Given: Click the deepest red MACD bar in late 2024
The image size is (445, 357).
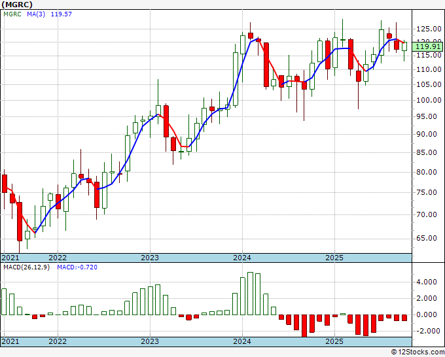Looking at the screenshot, I should coord(304,326).
